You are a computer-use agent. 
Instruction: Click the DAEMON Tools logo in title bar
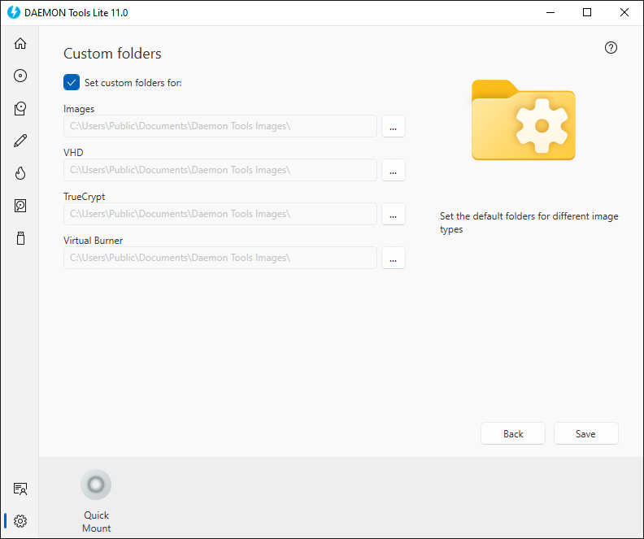click(14, 12)
